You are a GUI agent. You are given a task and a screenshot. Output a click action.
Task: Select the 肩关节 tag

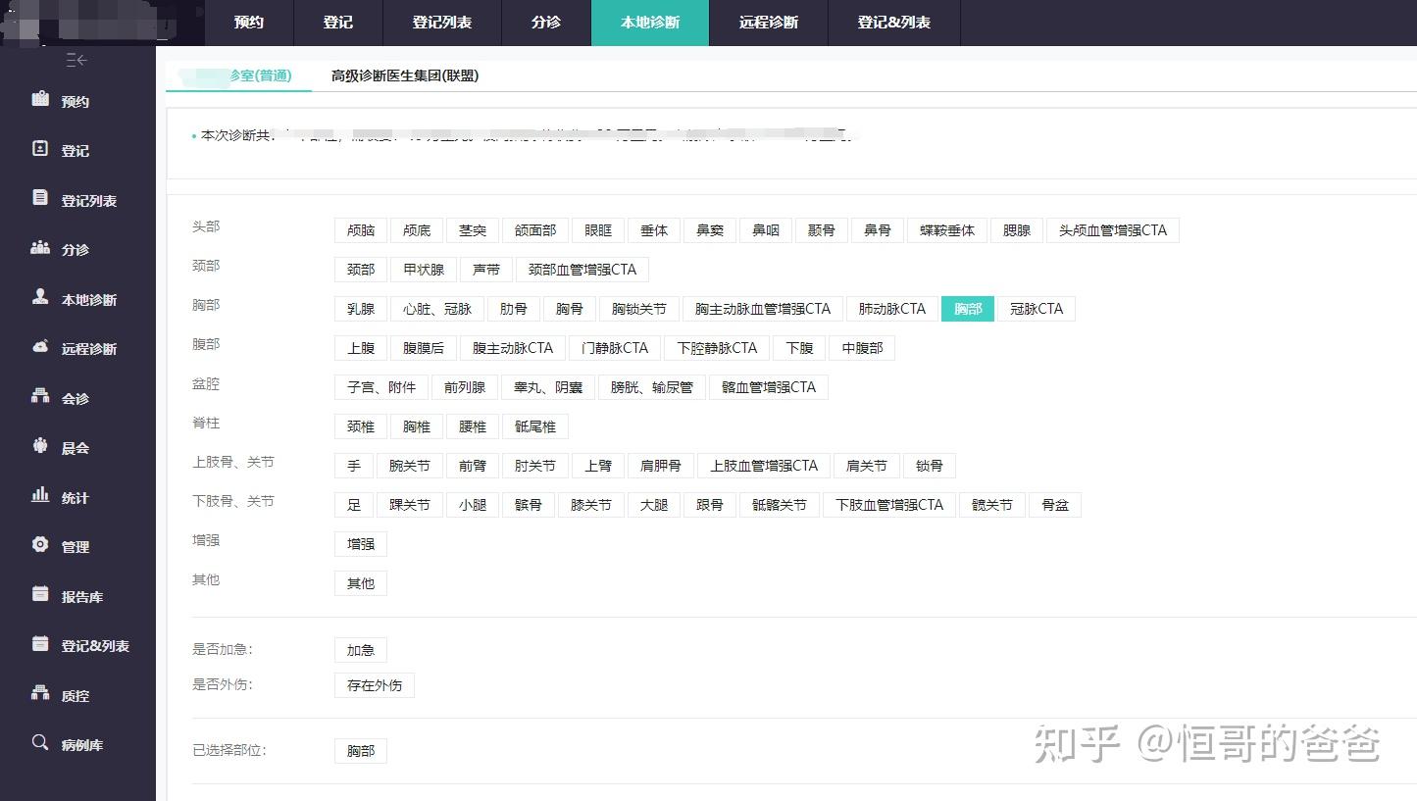click(x=867, y=466)
